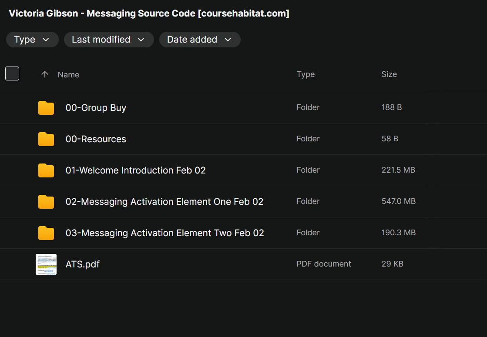Open the Type filter dropdown
The height and width of the screenshot is (337, 487).
32,40
